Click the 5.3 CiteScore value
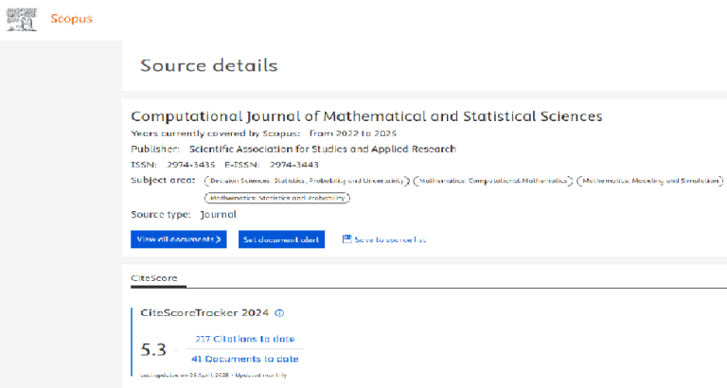The width and height of the screenshot is (727, 388). pos(153,349)
